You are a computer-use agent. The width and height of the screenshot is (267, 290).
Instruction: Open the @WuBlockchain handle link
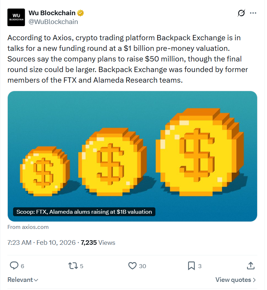pyautogui.click(x=53, y=22)
